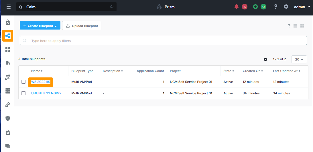Tick the UBUNTU 22 NGINX checkbox
Screen dimensions: 313x152
(x=23, y=93)
